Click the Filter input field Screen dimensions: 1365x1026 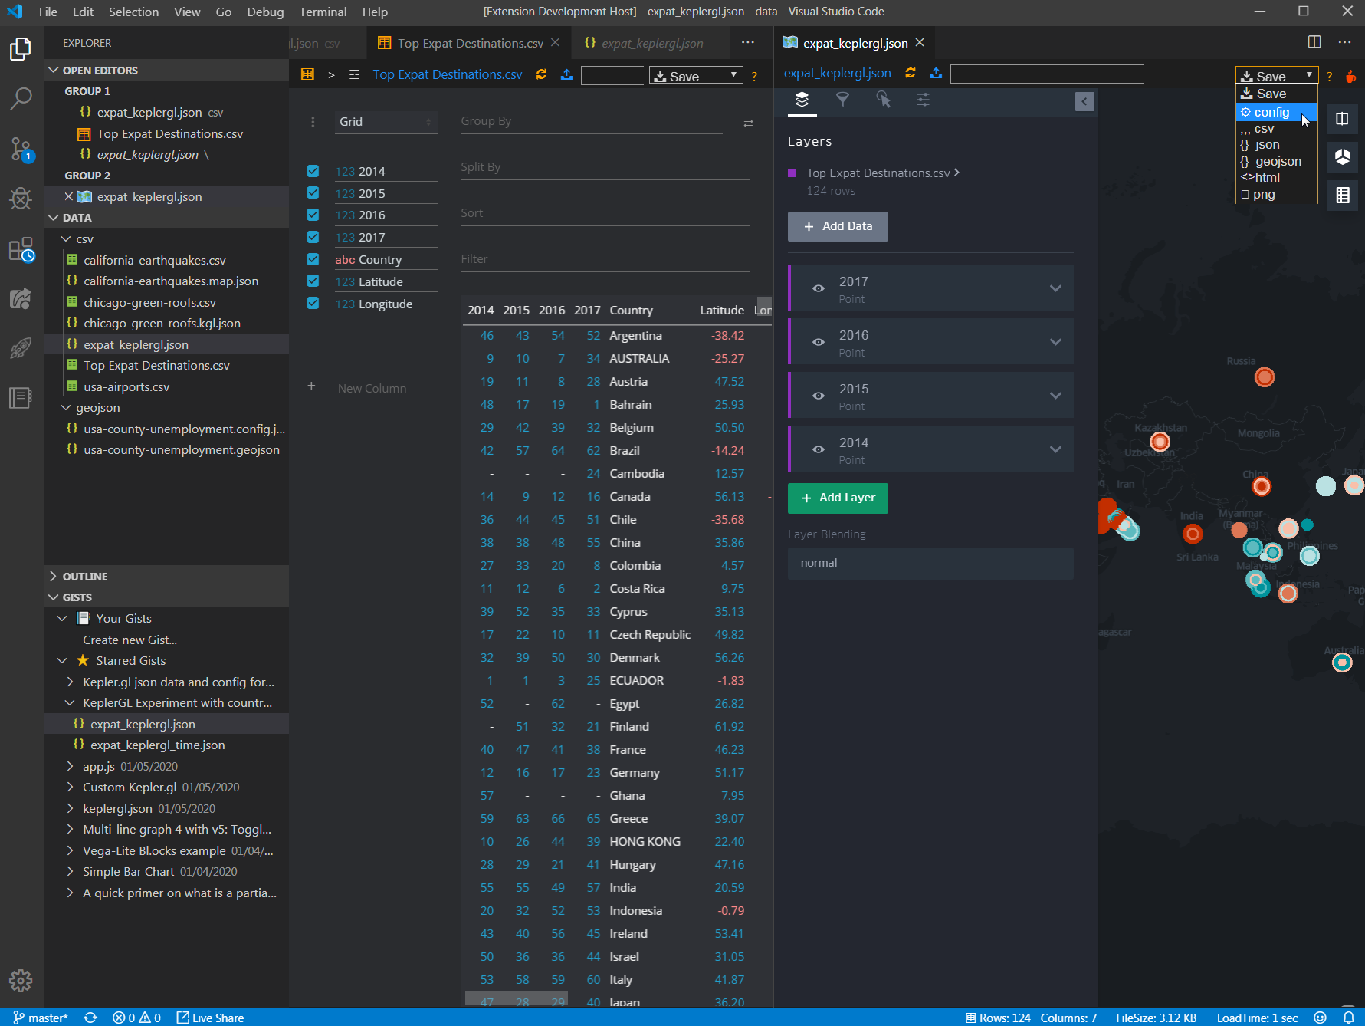[x=605, y=259]
